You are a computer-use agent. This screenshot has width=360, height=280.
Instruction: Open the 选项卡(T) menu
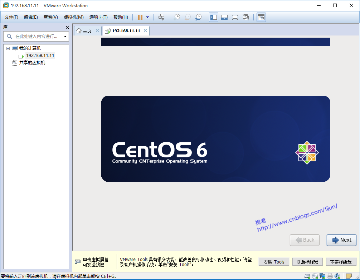tap(98, 17)
